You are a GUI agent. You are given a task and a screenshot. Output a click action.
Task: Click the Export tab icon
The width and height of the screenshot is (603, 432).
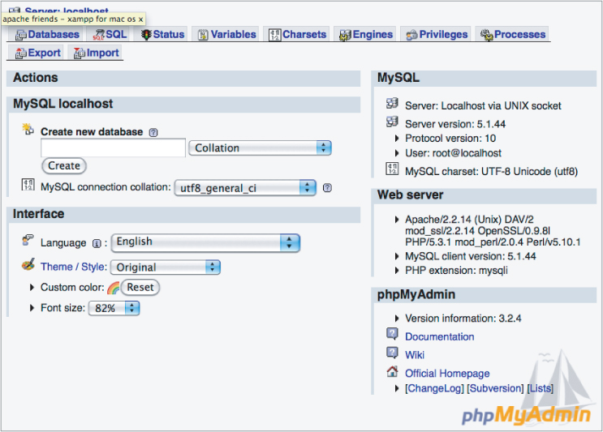point(21,53)
